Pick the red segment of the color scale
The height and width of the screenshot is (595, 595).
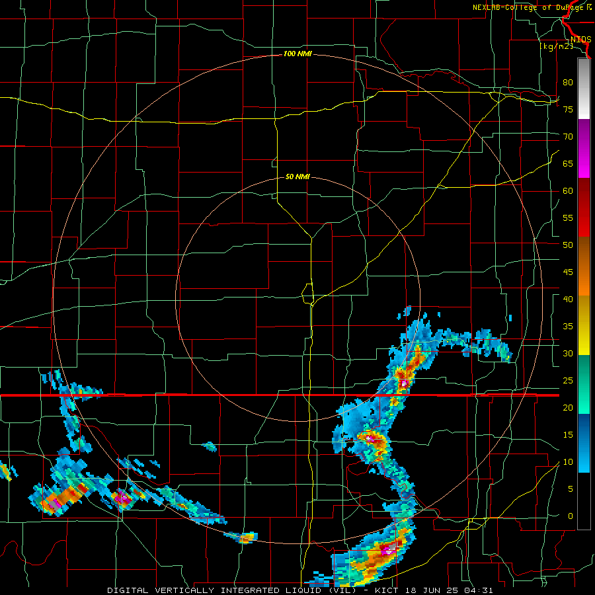[x=584, y=207]
